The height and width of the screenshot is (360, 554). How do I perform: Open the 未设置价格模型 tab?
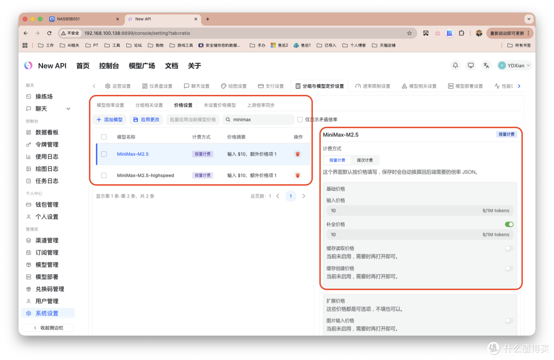(x=220, y=105)
